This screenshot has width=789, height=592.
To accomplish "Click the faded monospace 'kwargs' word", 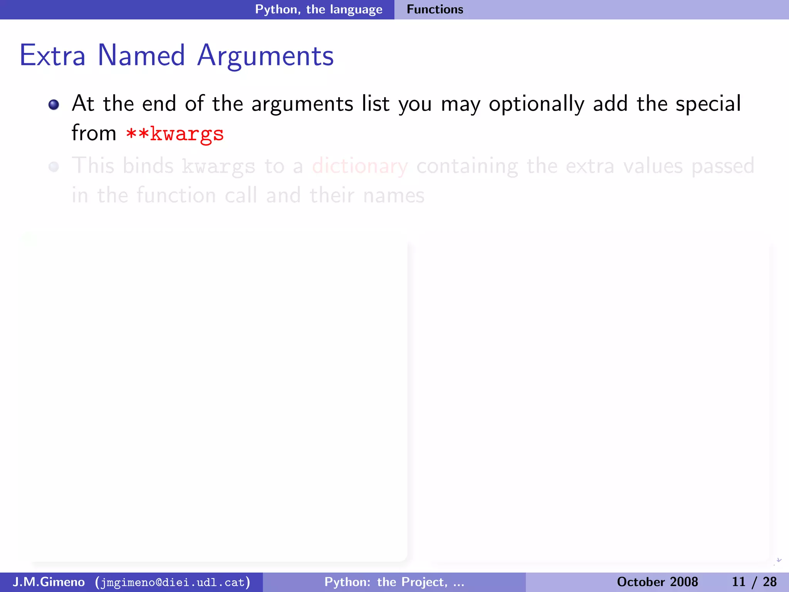I will (x=218, y=167).
